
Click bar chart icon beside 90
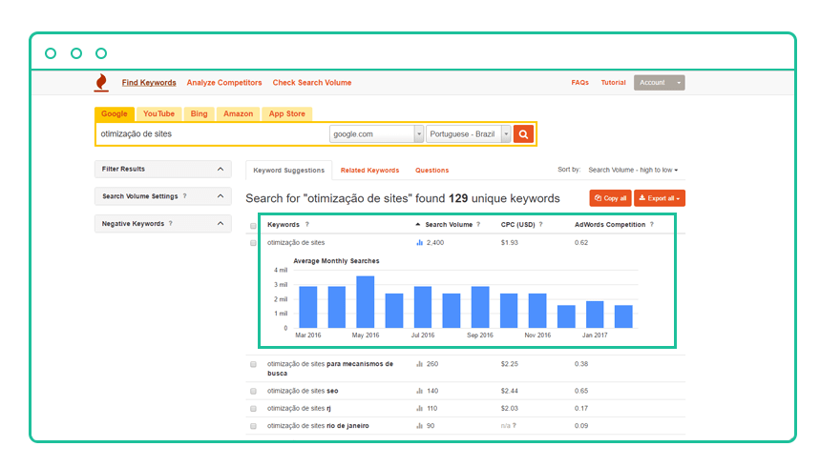coord(419,426)
